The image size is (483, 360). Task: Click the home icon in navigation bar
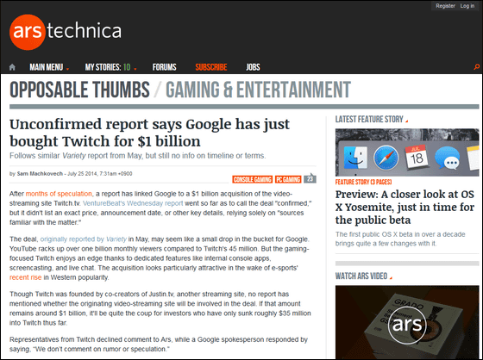12,67
